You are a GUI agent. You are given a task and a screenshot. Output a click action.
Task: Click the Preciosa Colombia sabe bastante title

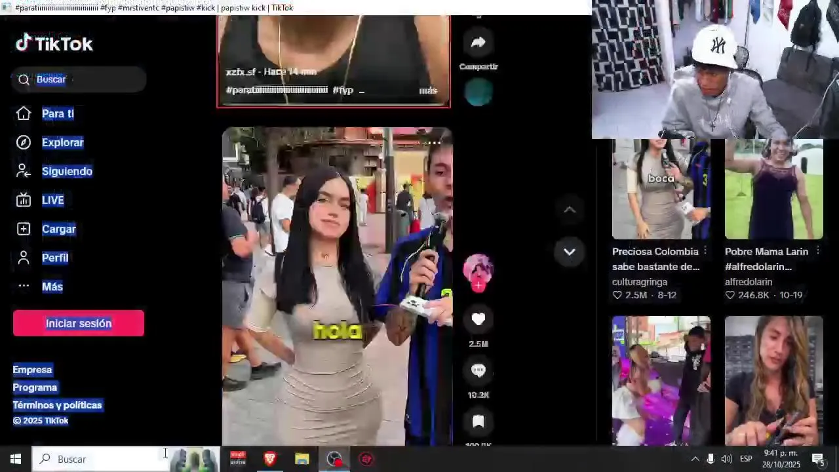(x=655, y=259)
